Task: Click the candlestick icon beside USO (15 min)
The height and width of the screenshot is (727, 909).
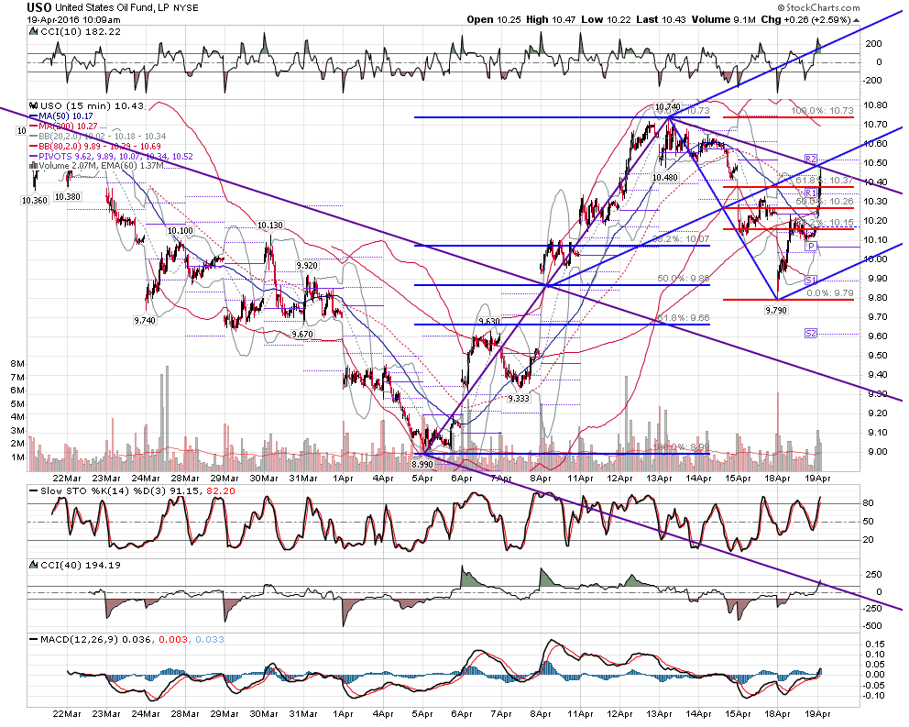Action: [x=34, y=105]
